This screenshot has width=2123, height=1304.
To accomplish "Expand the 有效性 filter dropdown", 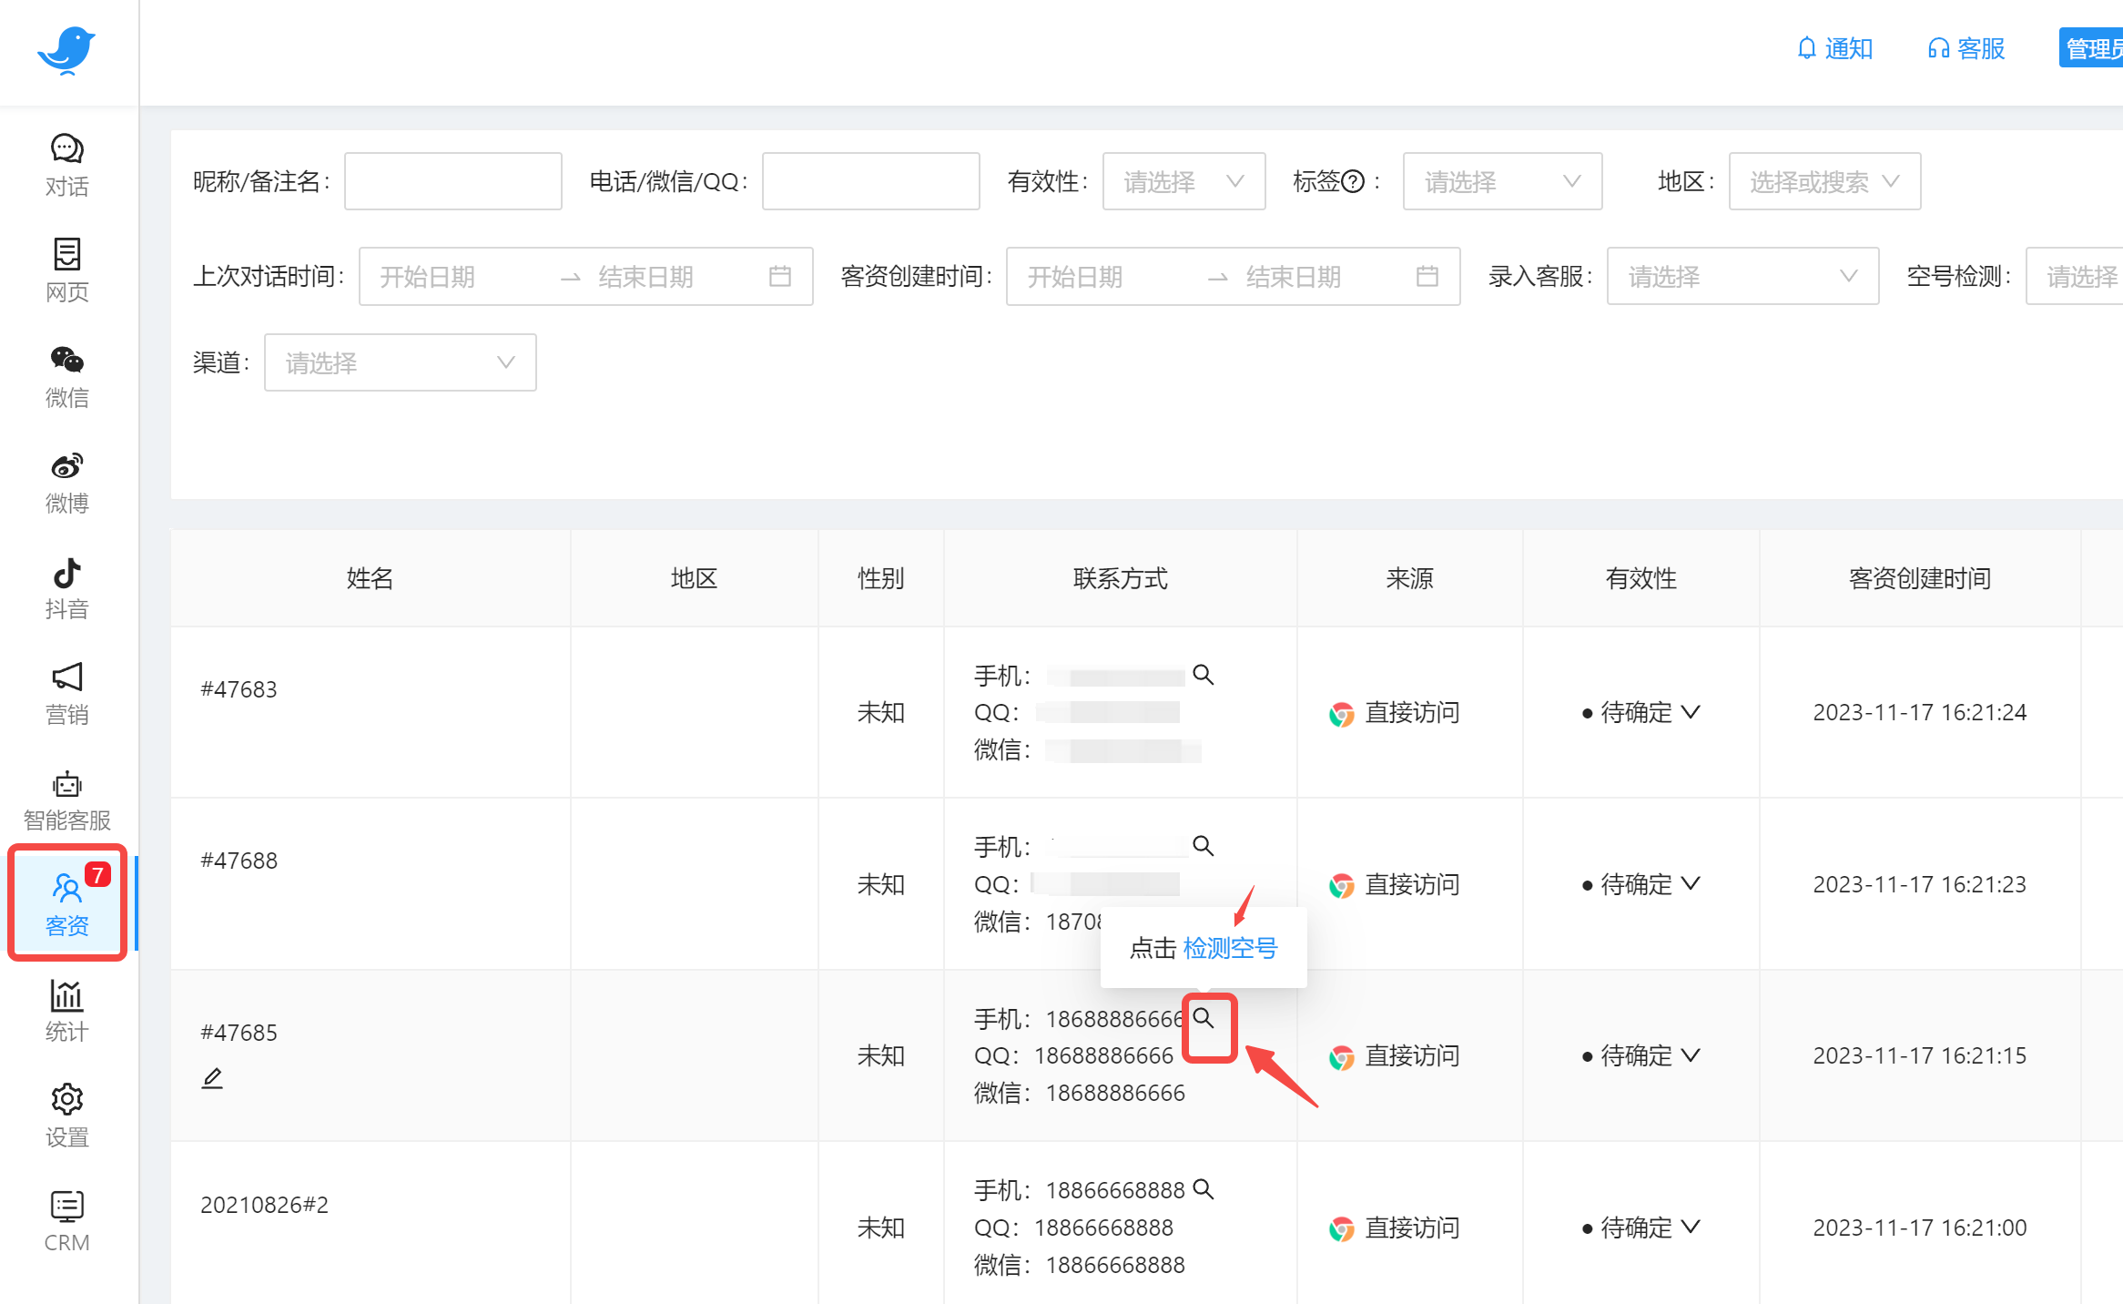I will (1183, 181).
